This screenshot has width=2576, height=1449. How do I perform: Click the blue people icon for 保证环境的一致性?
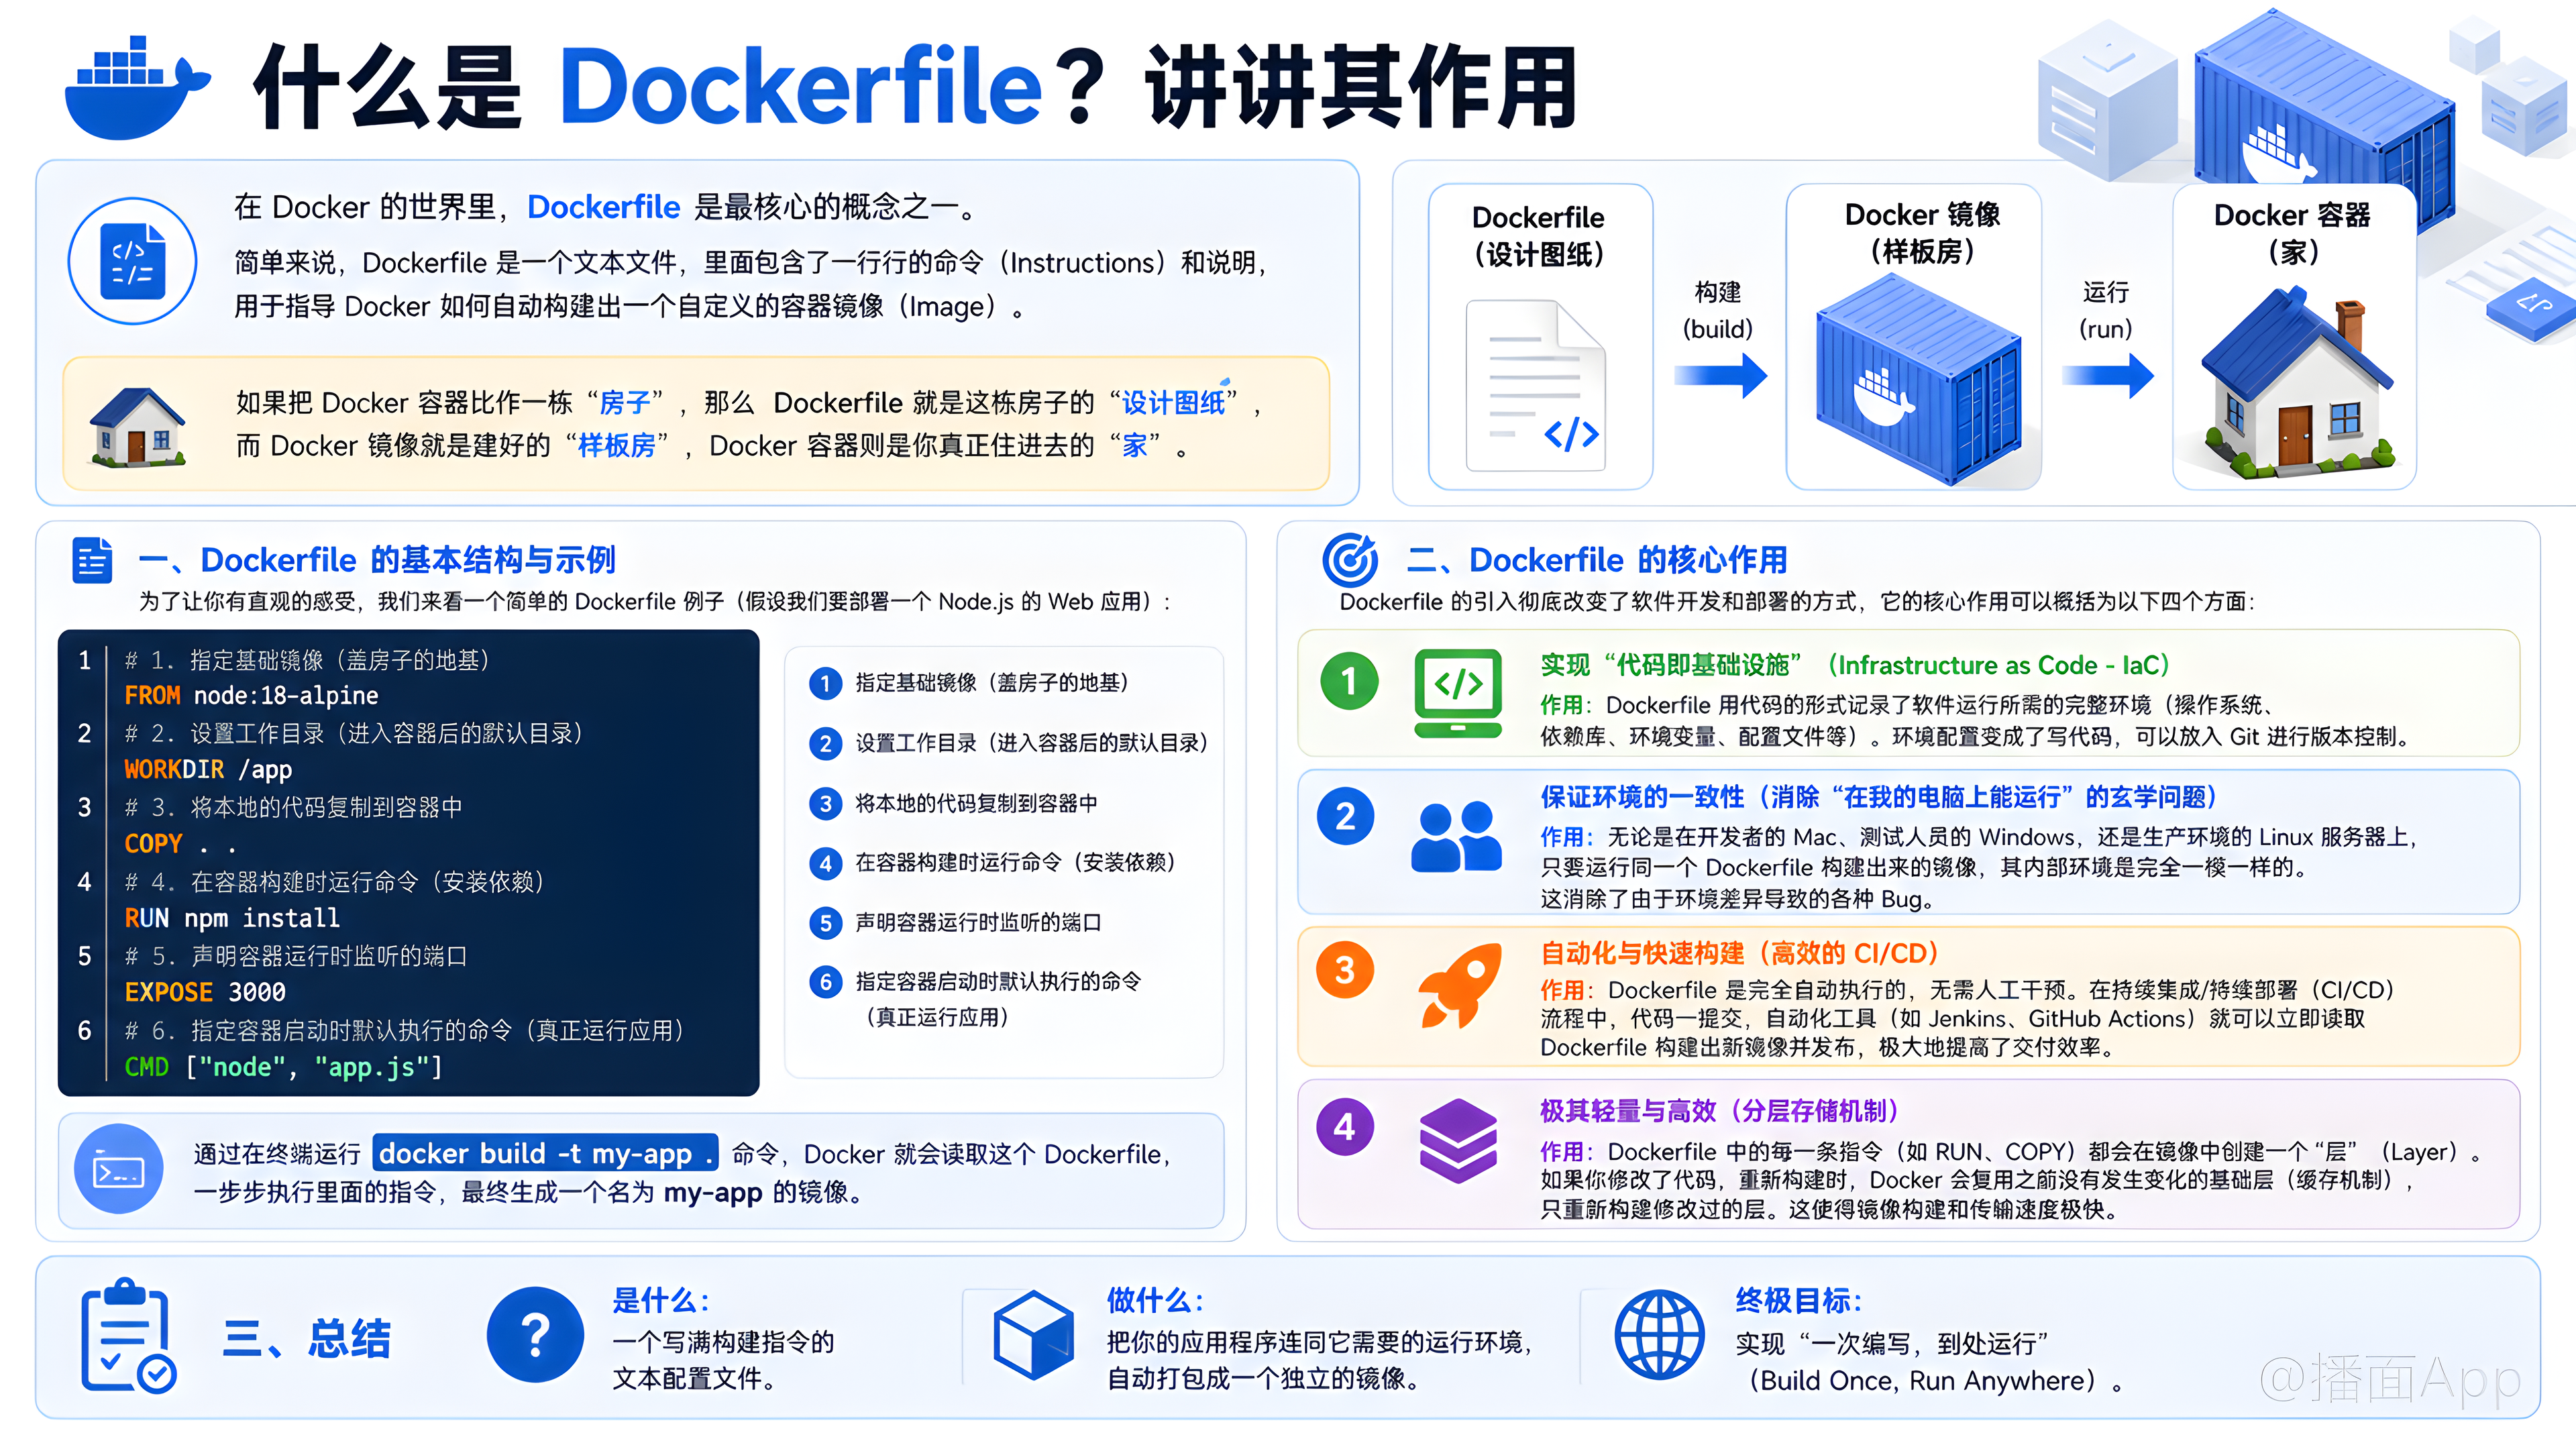tap(1456, 838)
